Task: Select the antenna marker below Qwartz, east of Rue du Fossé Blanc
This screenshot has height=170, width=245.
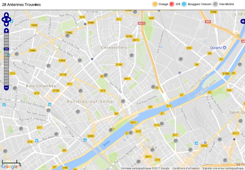Action: pos(181,59)
